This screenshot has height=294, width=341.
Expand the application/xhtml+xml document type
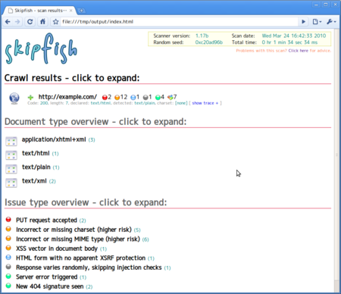(x=54, y=139)
